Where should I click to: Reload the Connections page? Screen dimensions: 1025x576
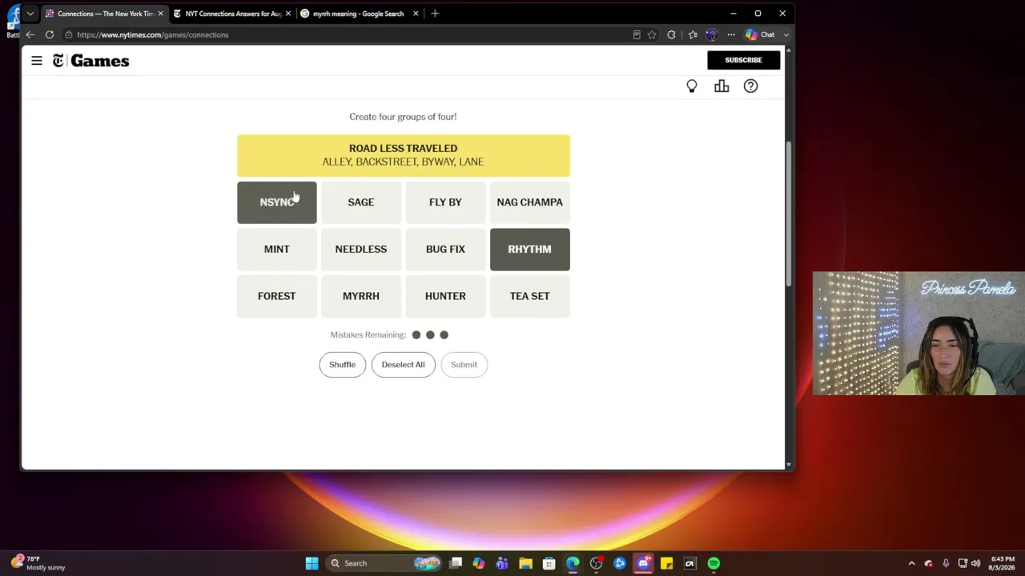tap(50, 34)
